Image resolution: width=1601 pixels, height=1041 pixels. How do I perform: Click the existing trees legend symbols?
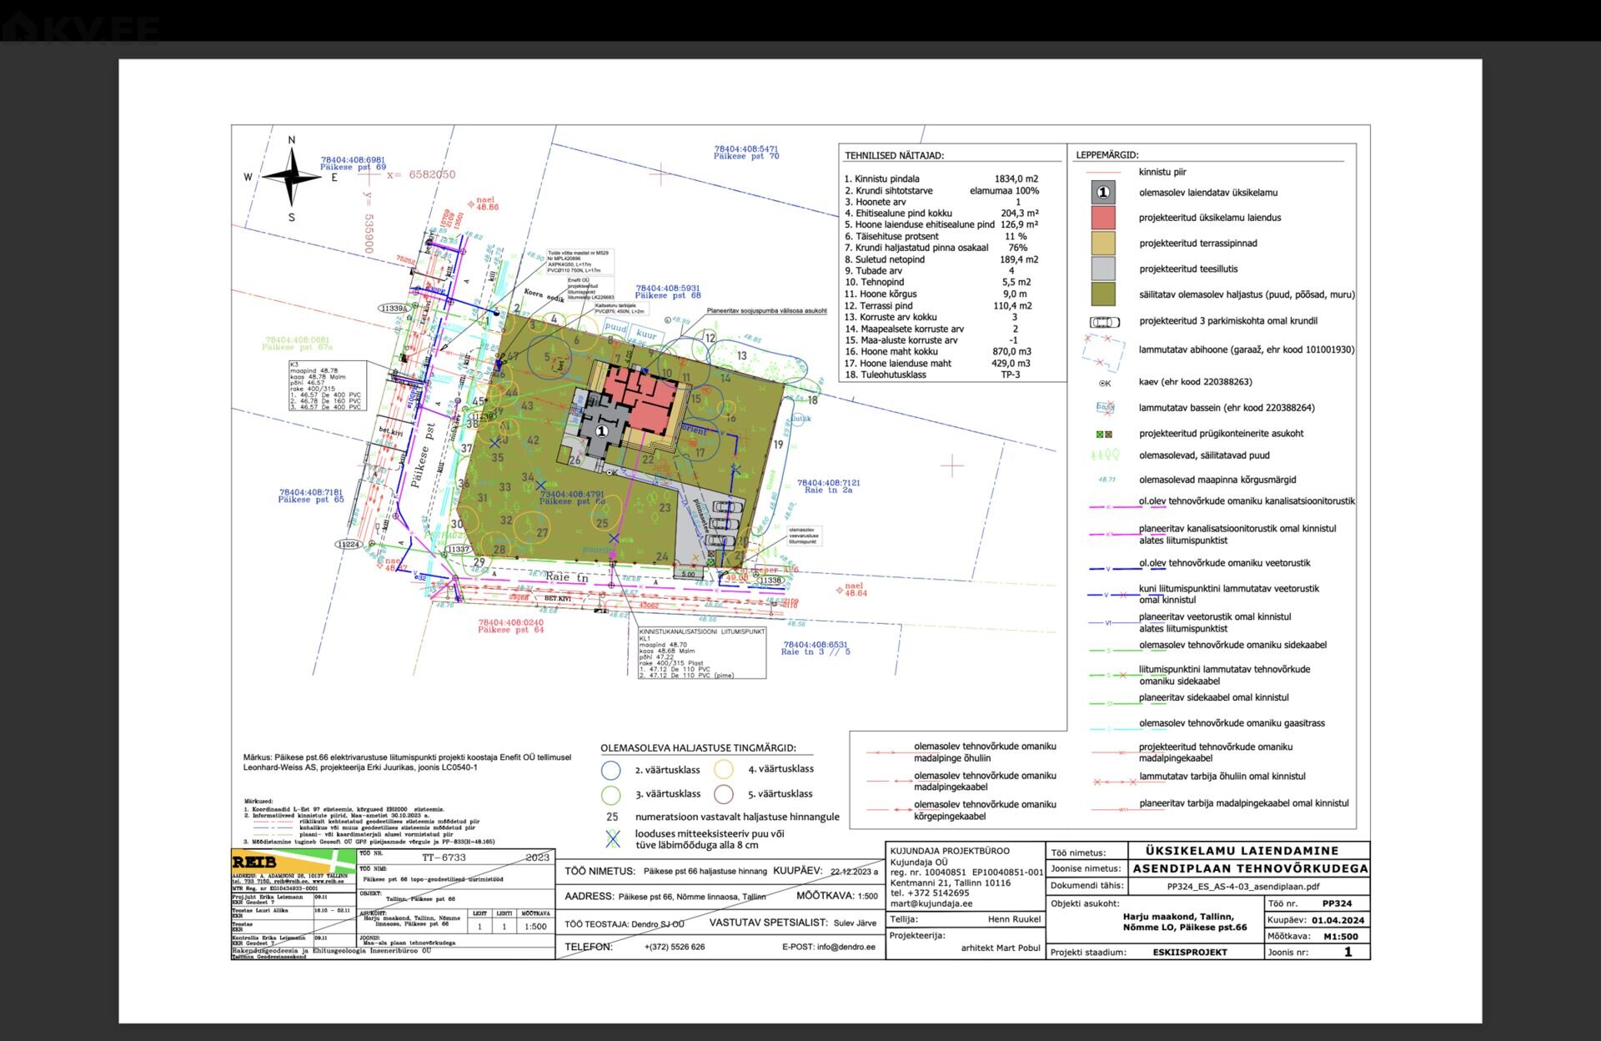(x=1104, y=455)
